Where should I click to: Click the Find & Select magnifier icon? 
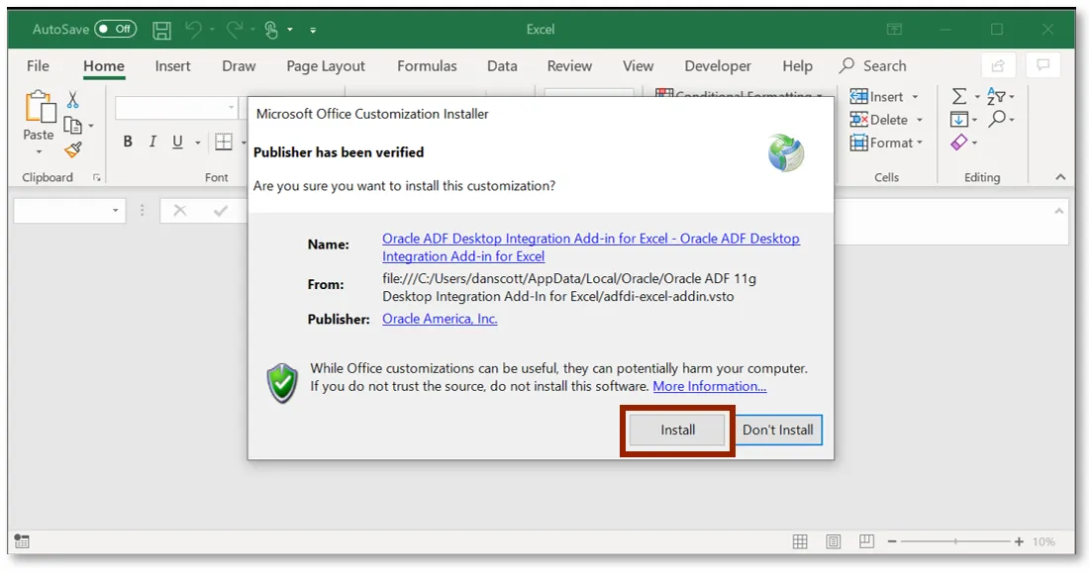coord(997,119)
